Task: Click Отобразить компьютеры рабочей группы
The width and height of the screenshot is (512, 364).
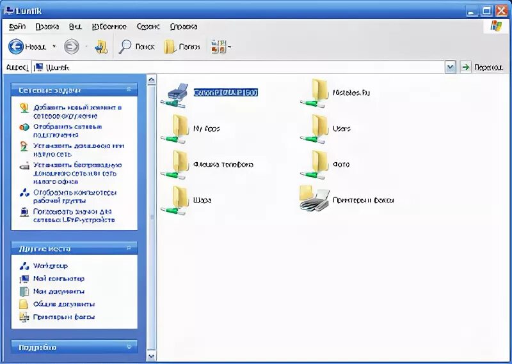Action: pos(75,196)
